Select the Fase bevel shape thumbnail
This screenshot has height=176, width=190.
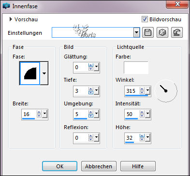coord(29,73)
